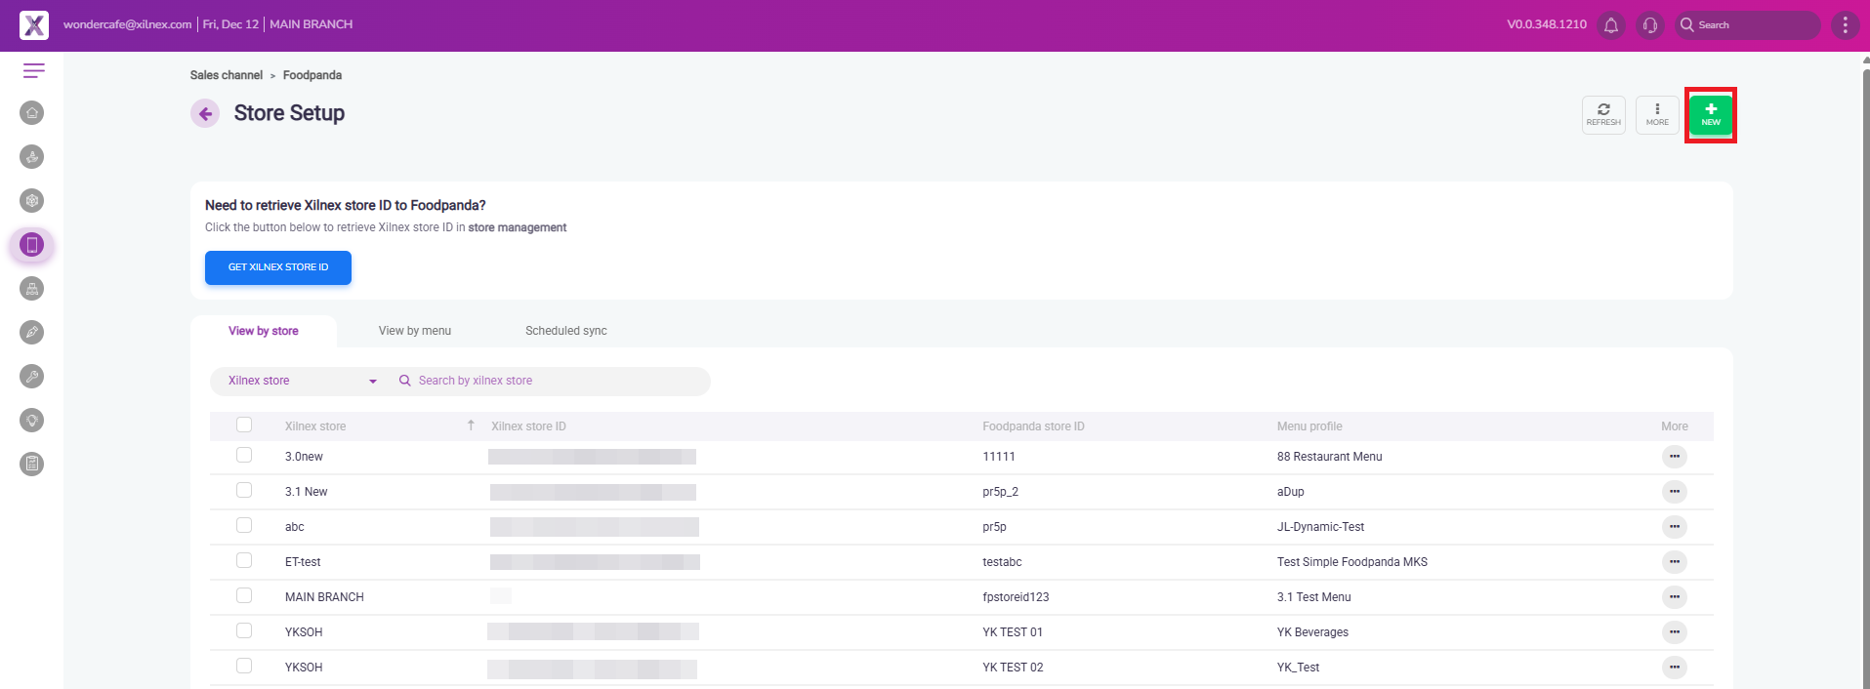Image resolution: width=1870 pixels, height=689 pixels.
Task: Switch to View by menu tab
Action: click(415, 331)
